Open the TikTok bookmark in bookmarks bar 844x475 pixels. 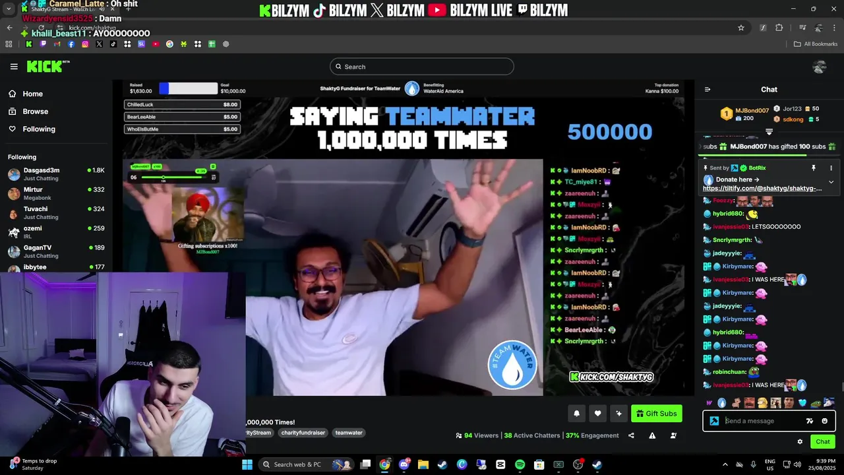tap(113, 44)
